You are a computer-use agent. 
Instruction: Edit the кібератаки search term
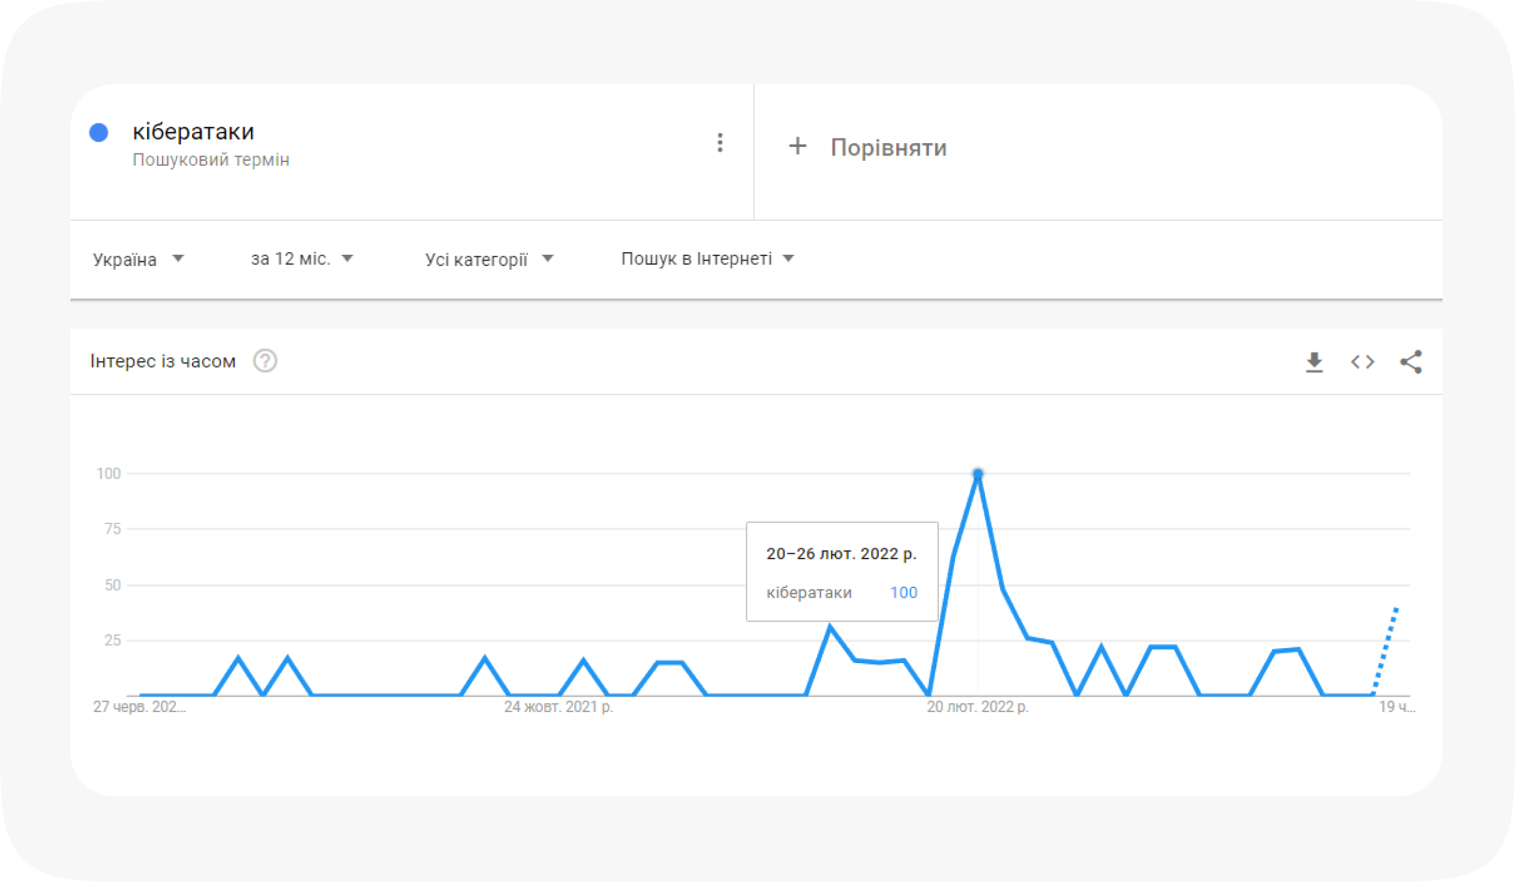click(x=193, y=131)
